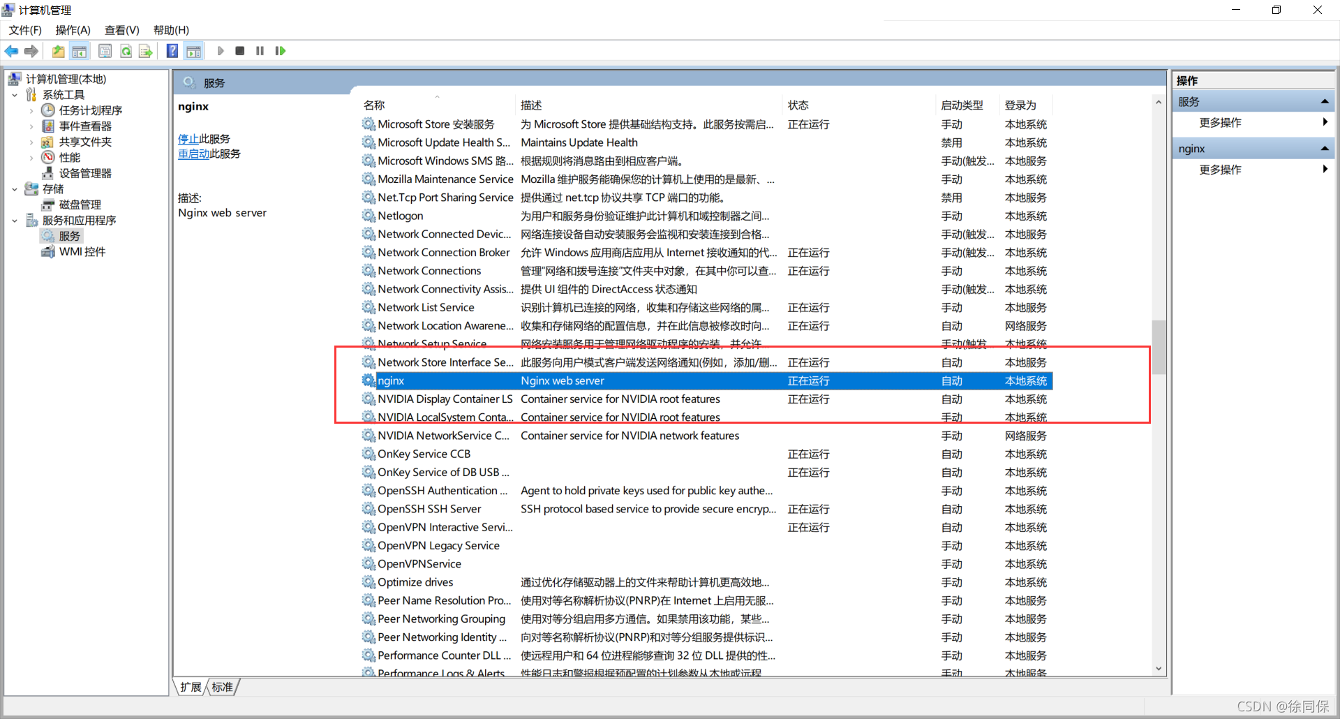This screenshot has width=1340, height=719.
Task: Switch to the 标准 tab
Action: (223, 688)
